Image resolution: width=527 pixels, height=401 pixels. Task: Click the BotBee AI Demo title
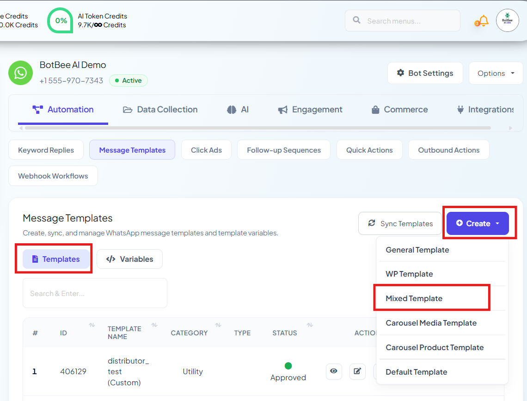tap(73, 65)
